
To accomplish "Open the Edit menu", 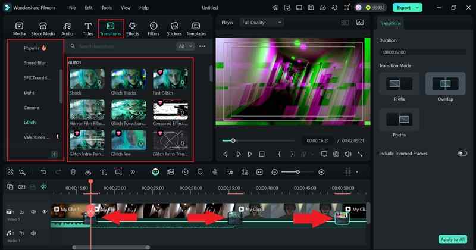I will [89, 8].
